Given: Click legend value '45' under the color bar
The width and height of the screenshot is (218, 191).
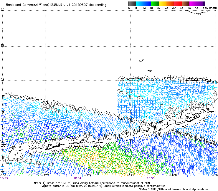Looking at the screenshot, I should [196, 8].
